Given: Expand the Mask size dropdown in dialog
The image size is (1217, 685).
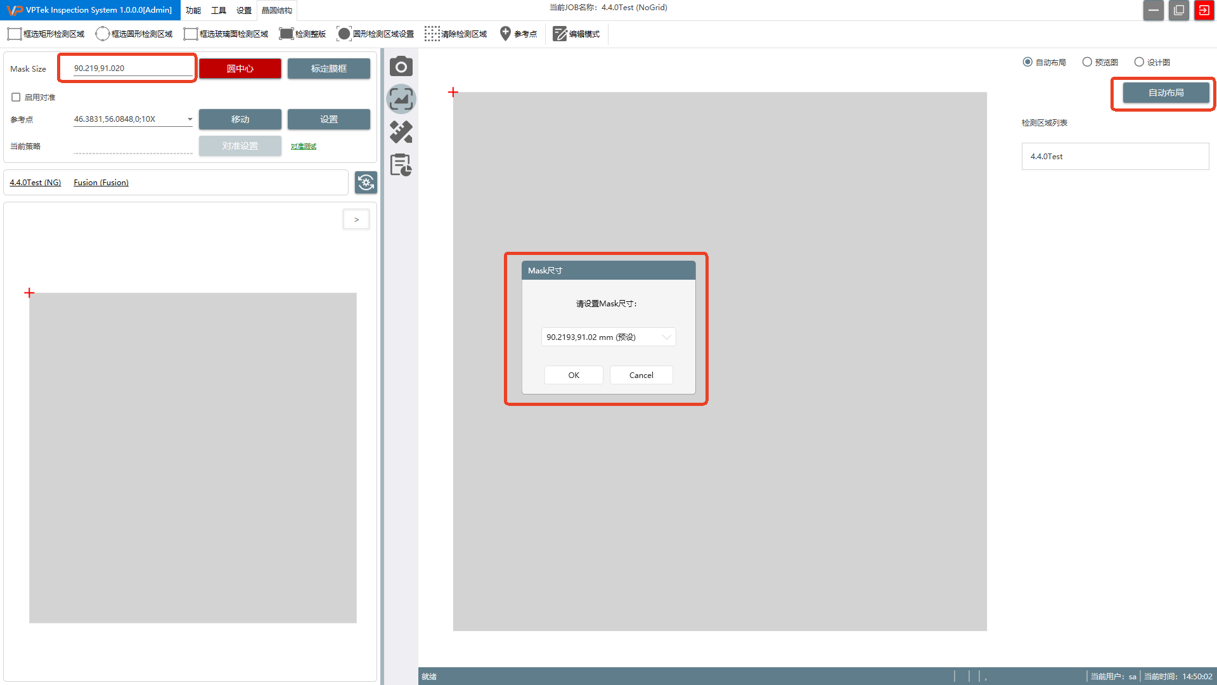Looking at the screenshot, I should [x=666, y=337].
